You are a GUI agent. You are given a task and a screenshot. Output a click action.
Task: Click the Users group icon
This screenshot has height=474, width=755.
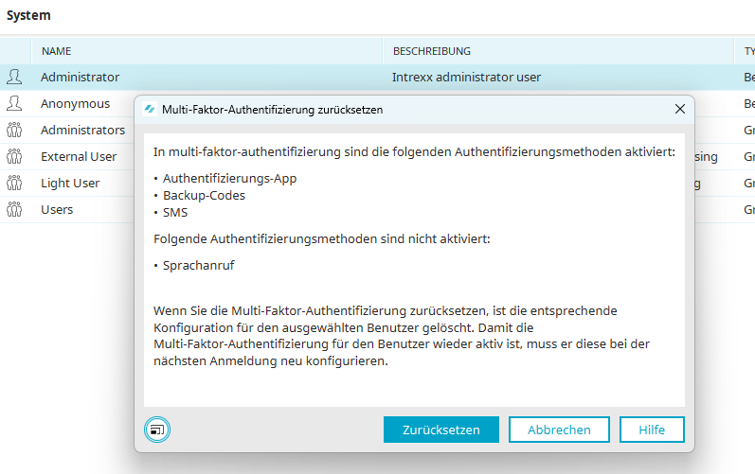pyautogui.click(x=14, y=209)
